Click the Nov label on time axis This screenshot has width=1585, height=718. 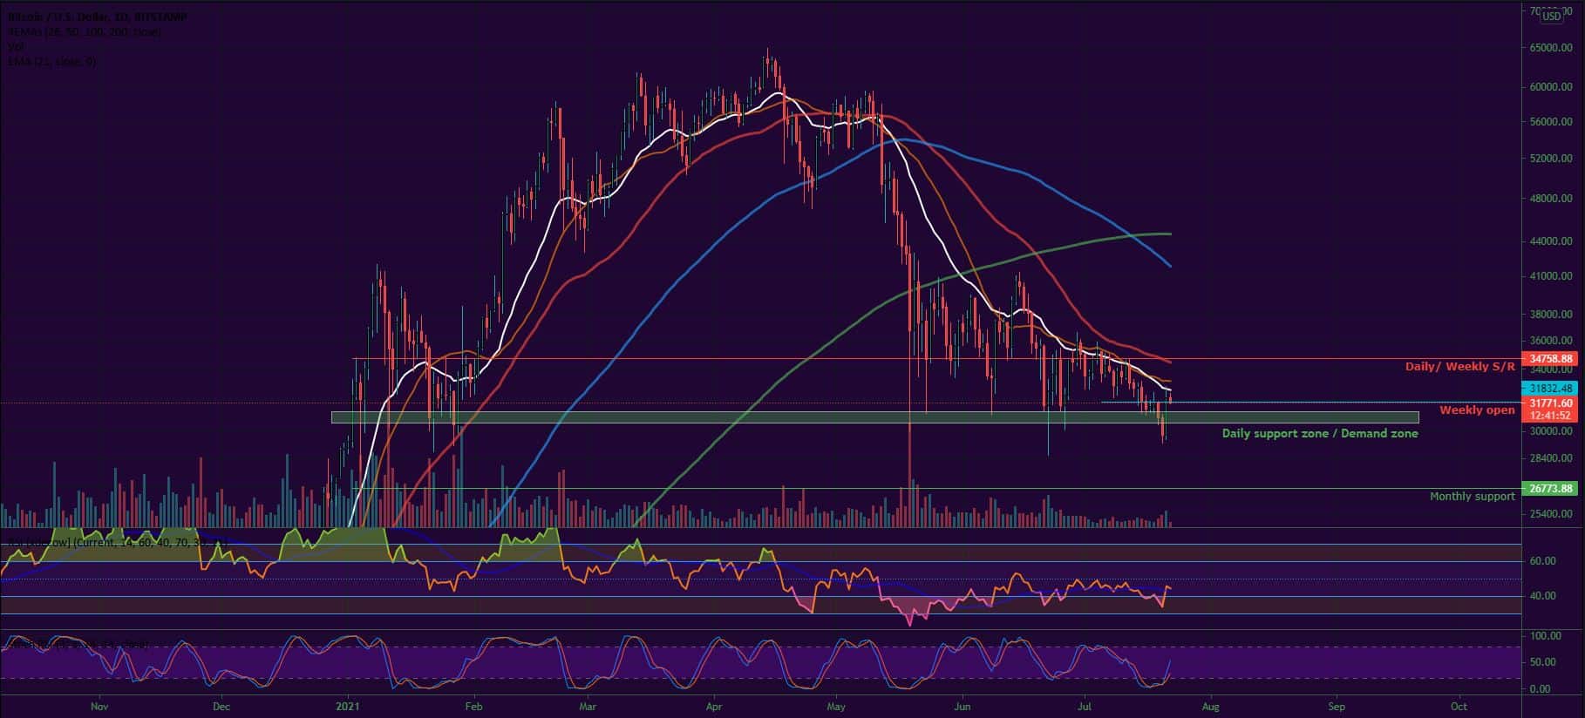(99, 707)
